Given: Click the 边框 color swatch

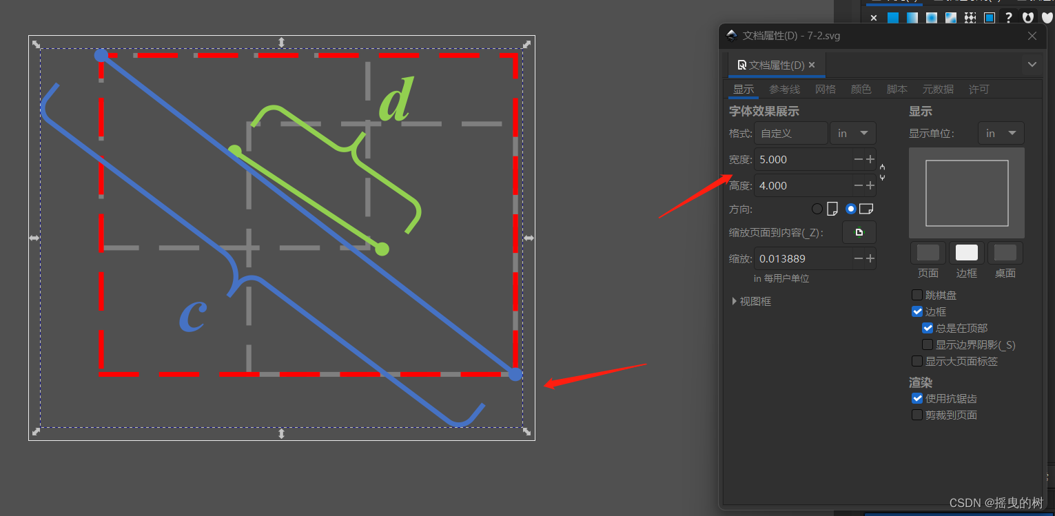Looking at the screenshot, I should (967, 252).
